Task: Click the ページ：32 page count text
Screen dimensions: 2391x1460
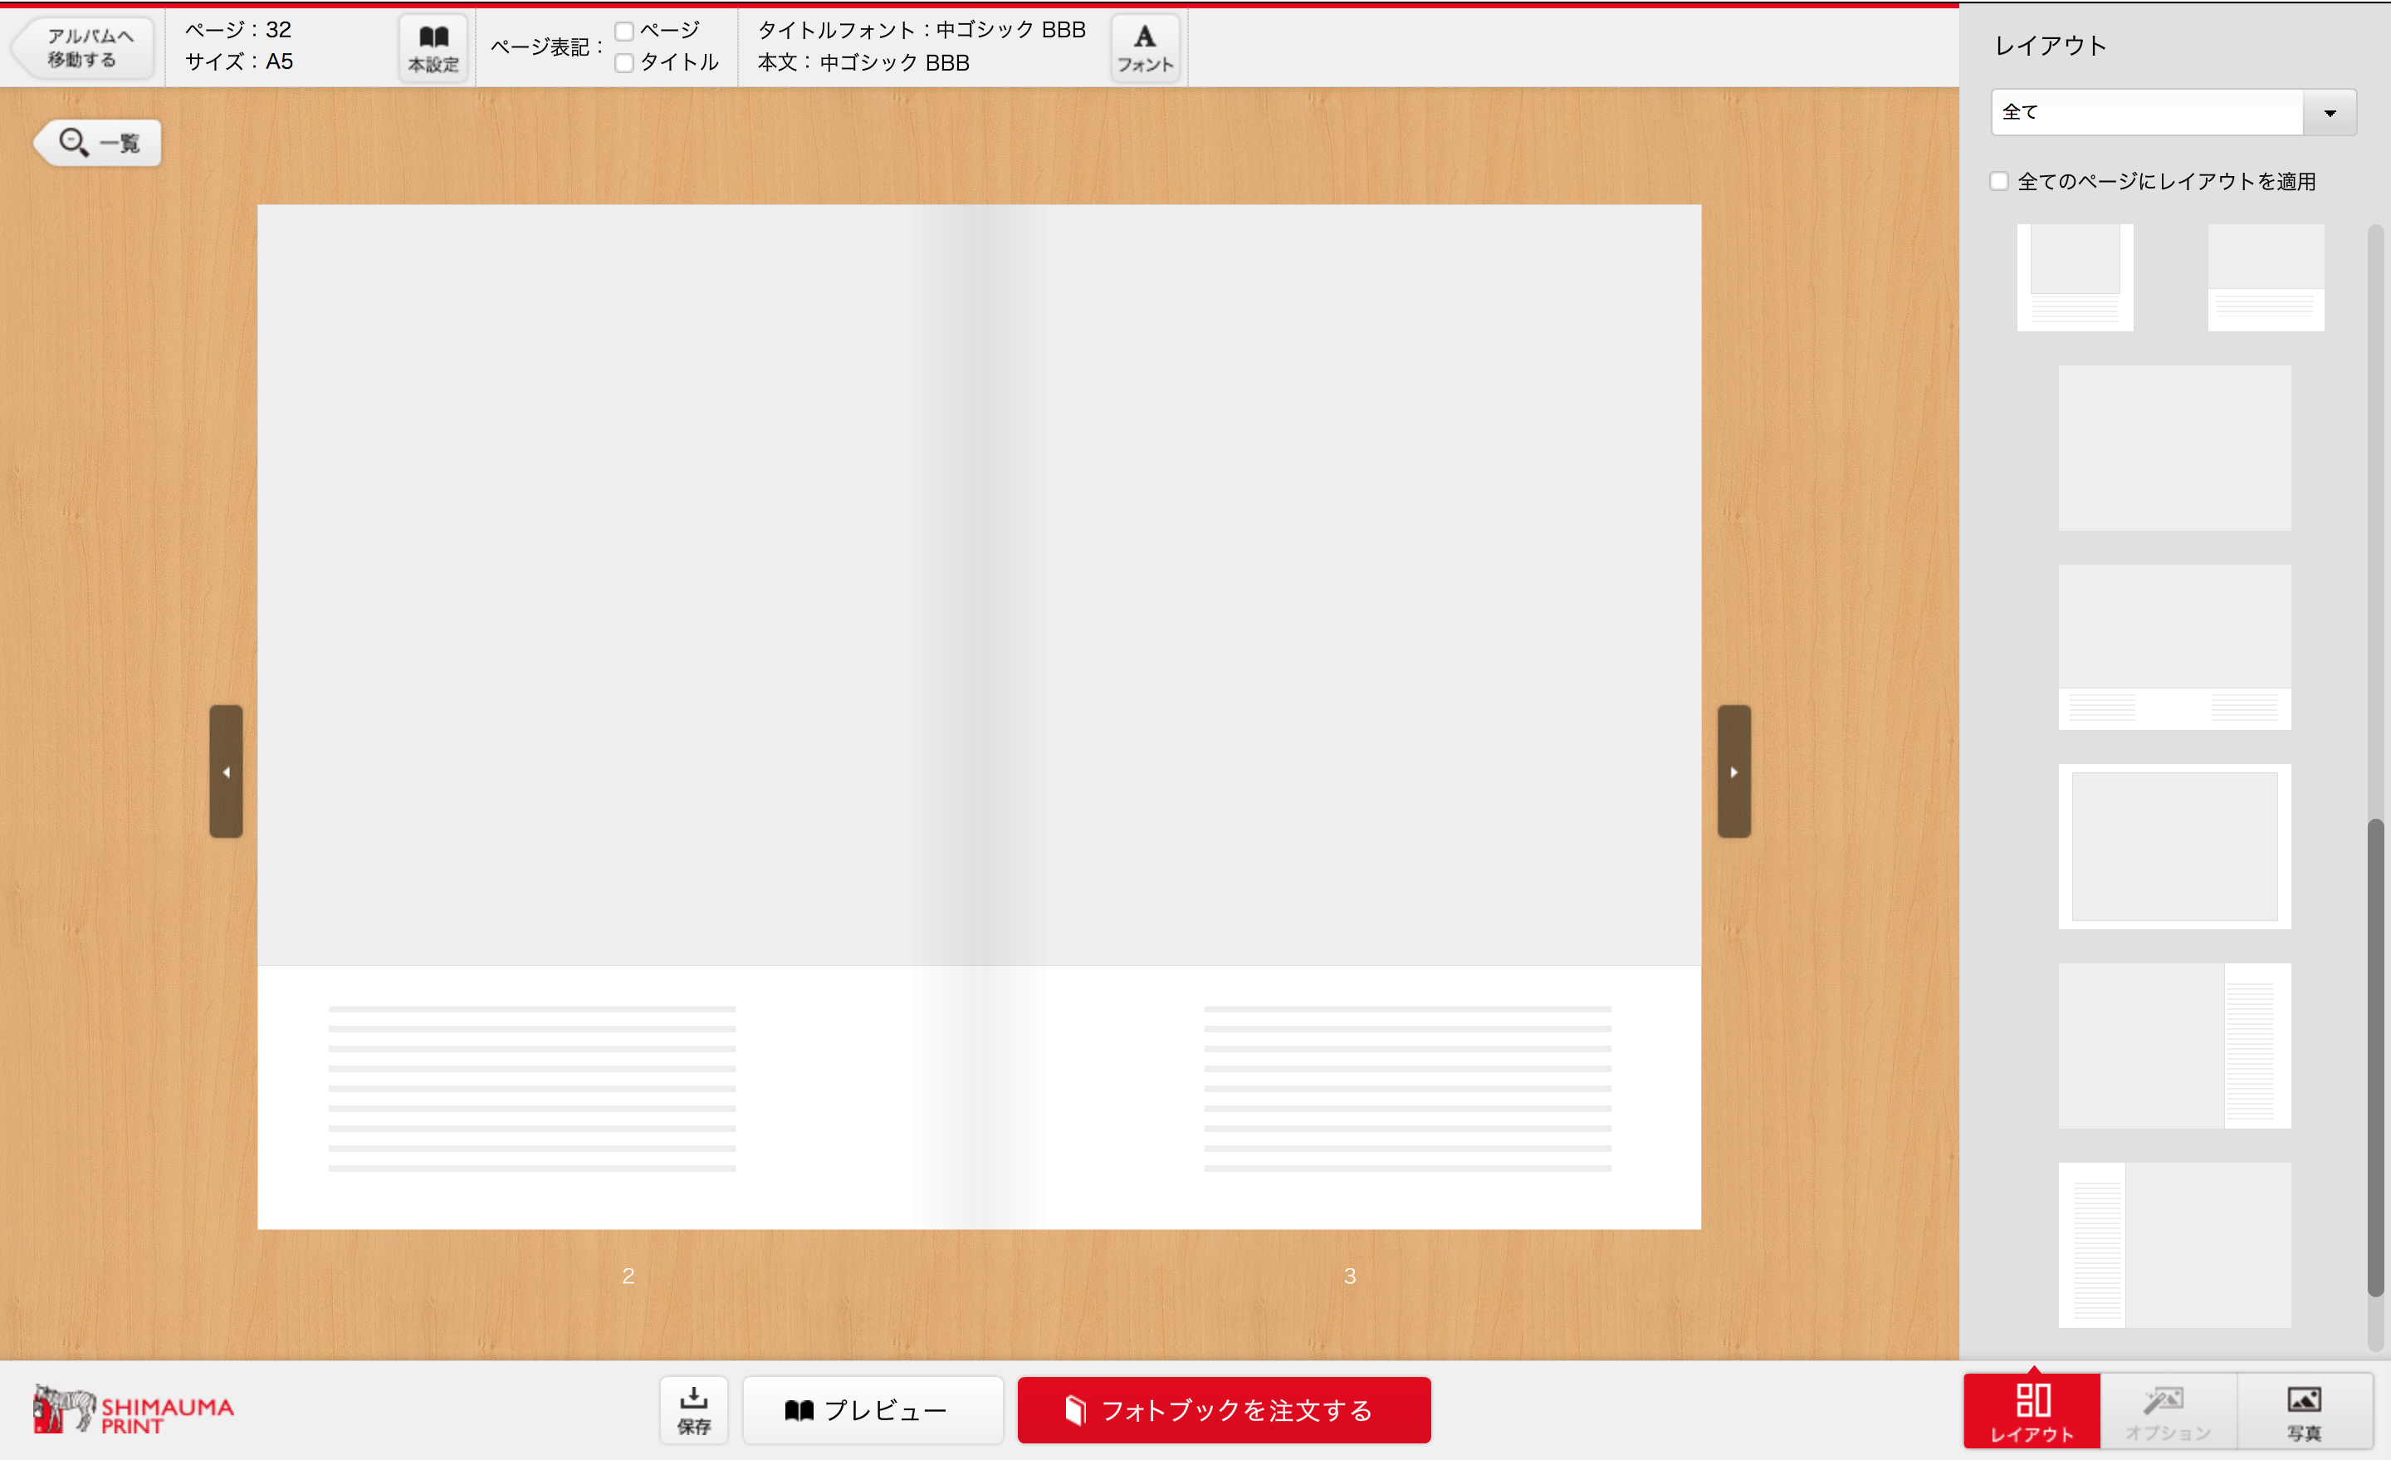Action: click(x=237, y=30)
